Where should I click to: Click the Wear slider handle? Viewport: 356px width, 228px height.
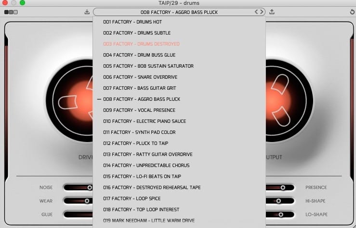pos(87,201)
